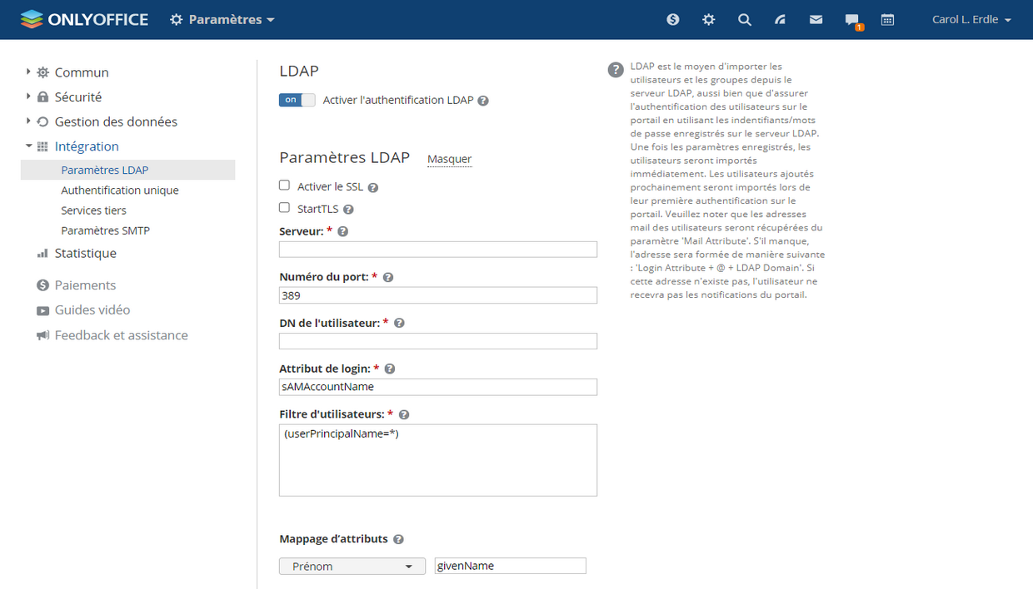Click the givenName attribute mapping field
1033x589 pixels.
pos(511,566)
